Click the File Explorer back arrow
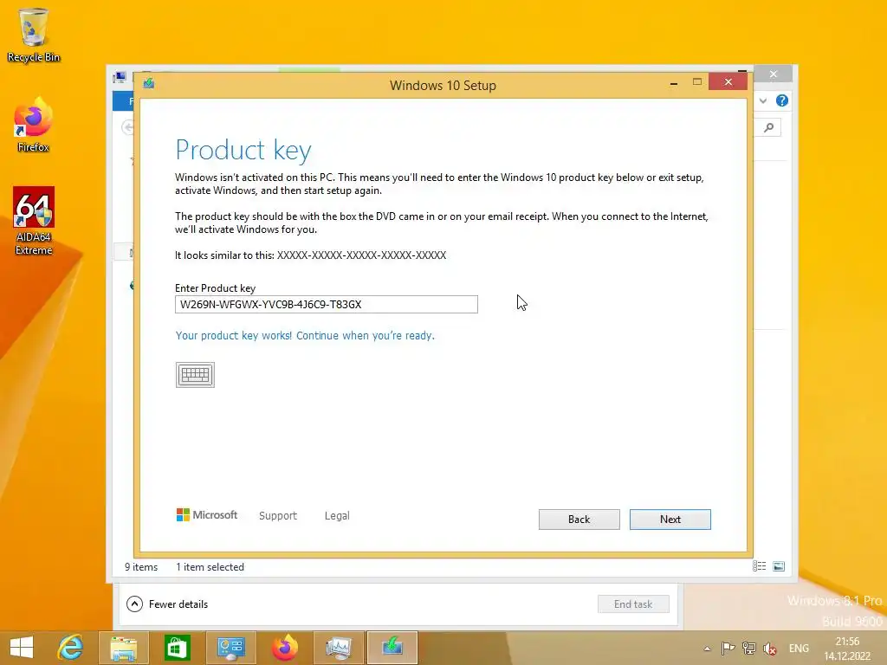Image resolution: width=887 pixels, height=665 pixels. (x=128, y=127)
